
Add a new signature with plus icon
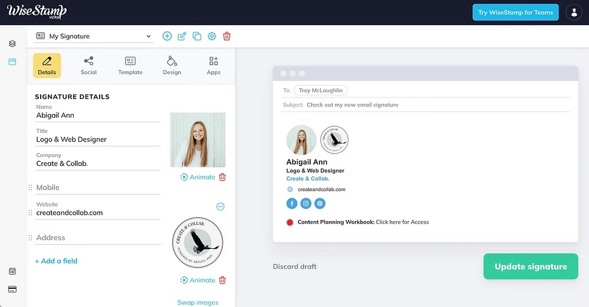[x=167, y=36]
